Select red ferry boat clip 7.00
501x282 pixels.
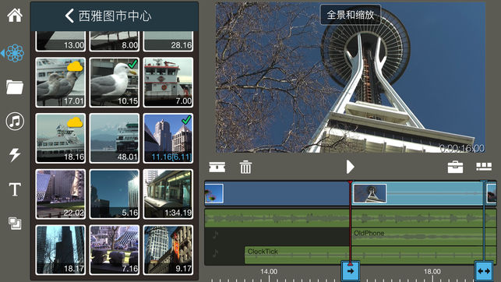pos(168,82)
